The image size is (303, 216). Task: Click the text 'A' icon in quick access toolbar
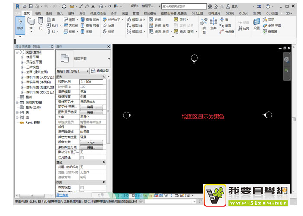(x=93, y=6)
